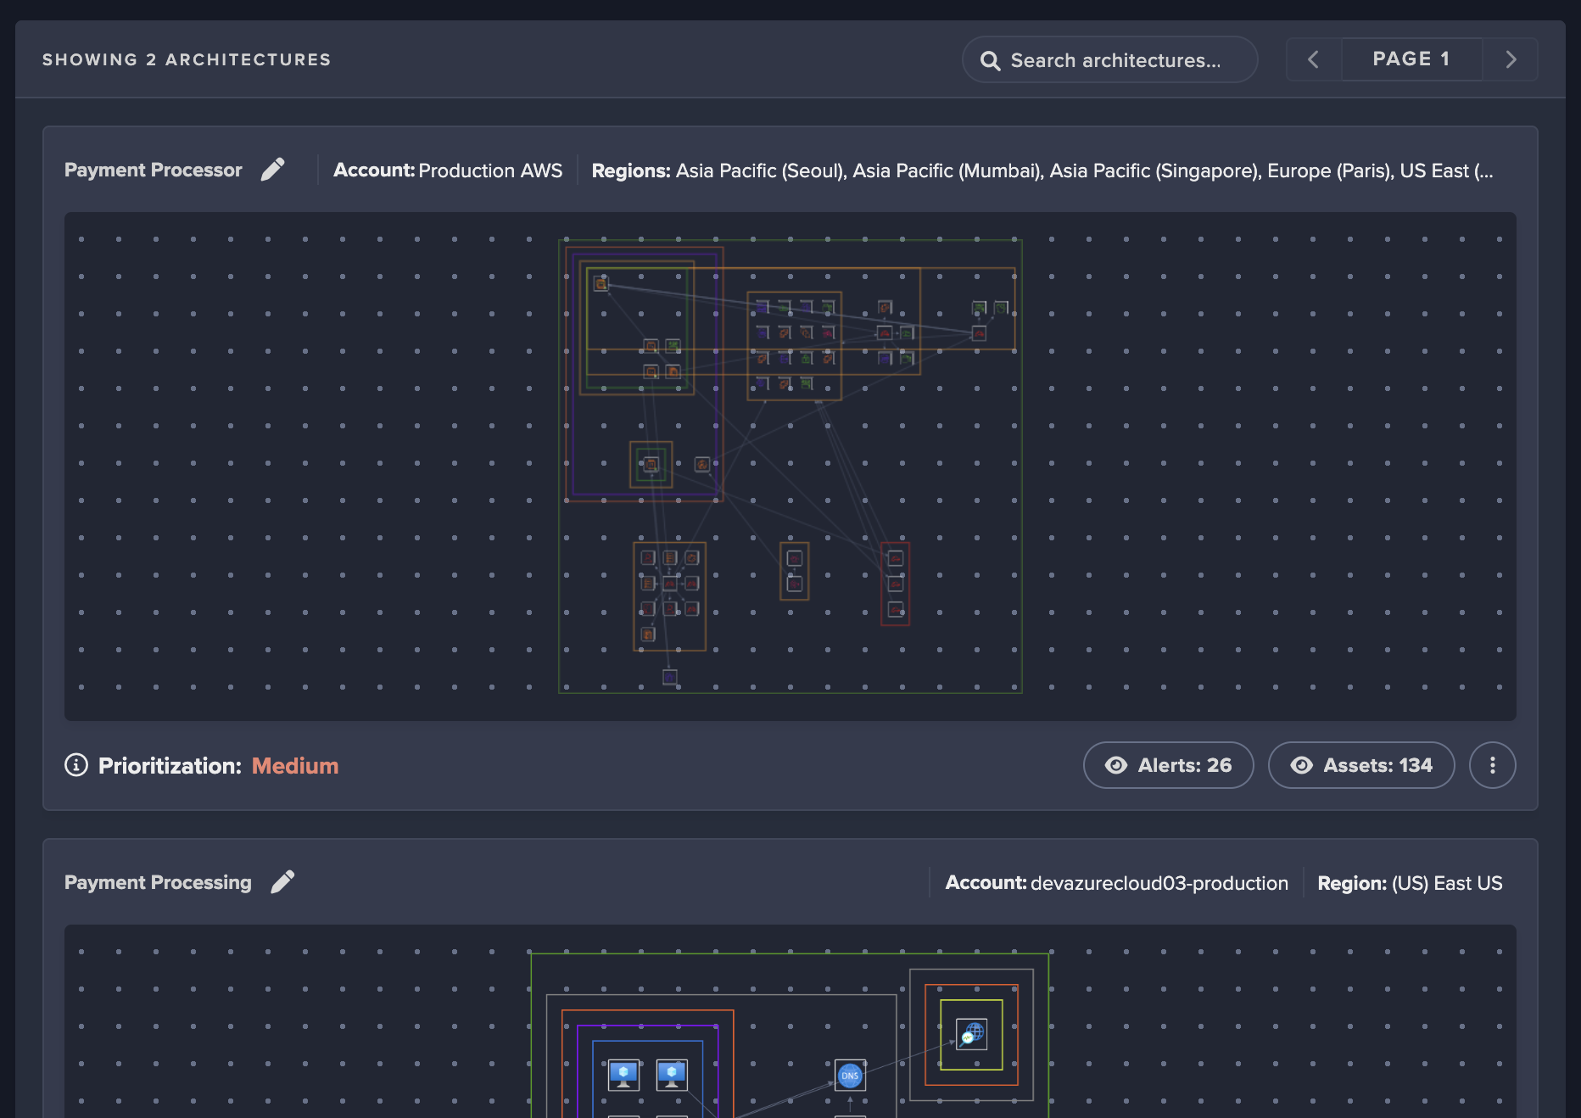Image resolution: width=1581 pixels, height=1118 pixels.
Task: Go to the next page arrow
Action: [1510, 59]
